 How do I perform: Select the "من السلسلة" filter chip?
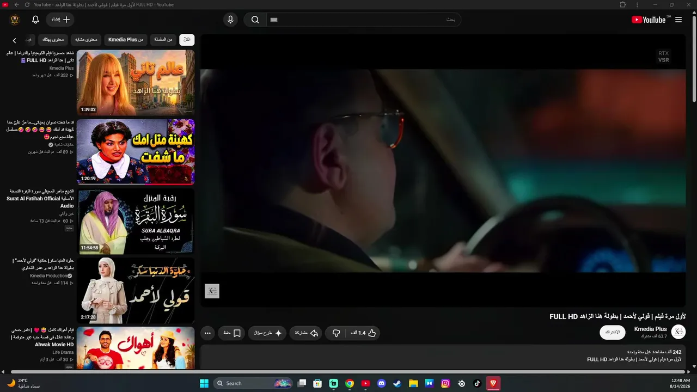[163, 40]
